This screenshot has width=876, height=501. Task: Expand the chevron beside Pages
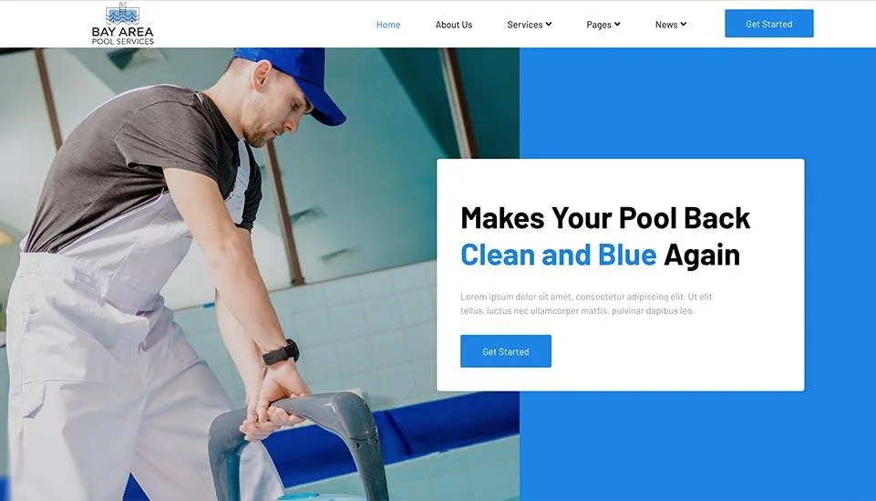click(617, 24)
